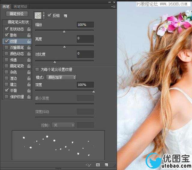This screenshot has width=192, height=170.
Task: Click the 深度 slider handle
Action: coord(94,92)
